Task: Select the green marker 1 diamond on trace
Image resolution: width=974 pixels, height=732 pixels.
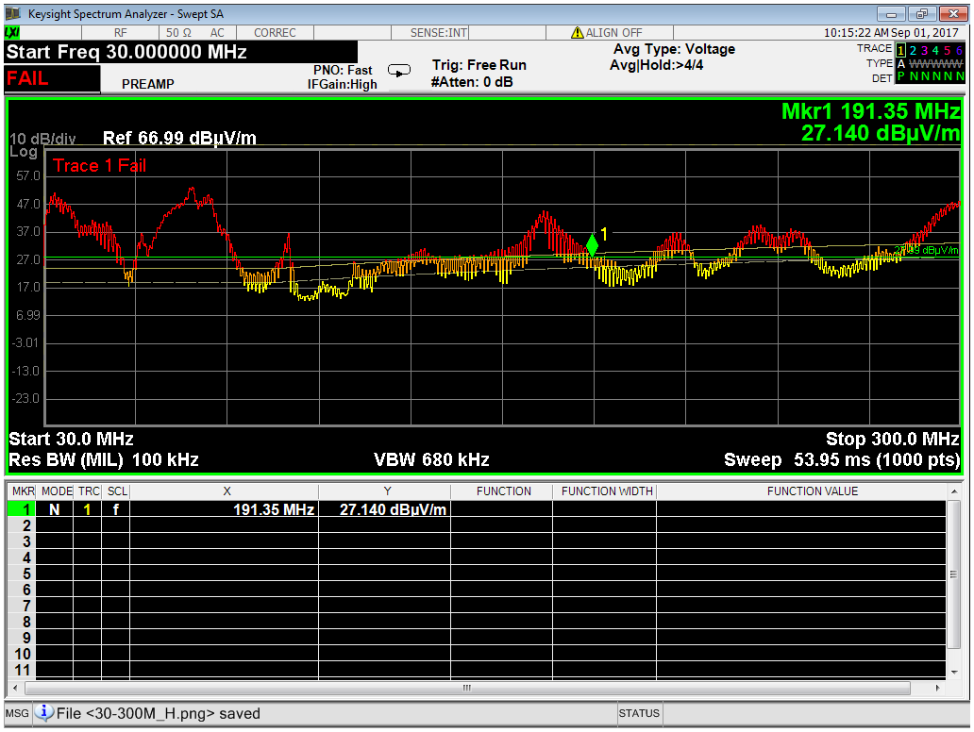Action: (x=592, y=244)
